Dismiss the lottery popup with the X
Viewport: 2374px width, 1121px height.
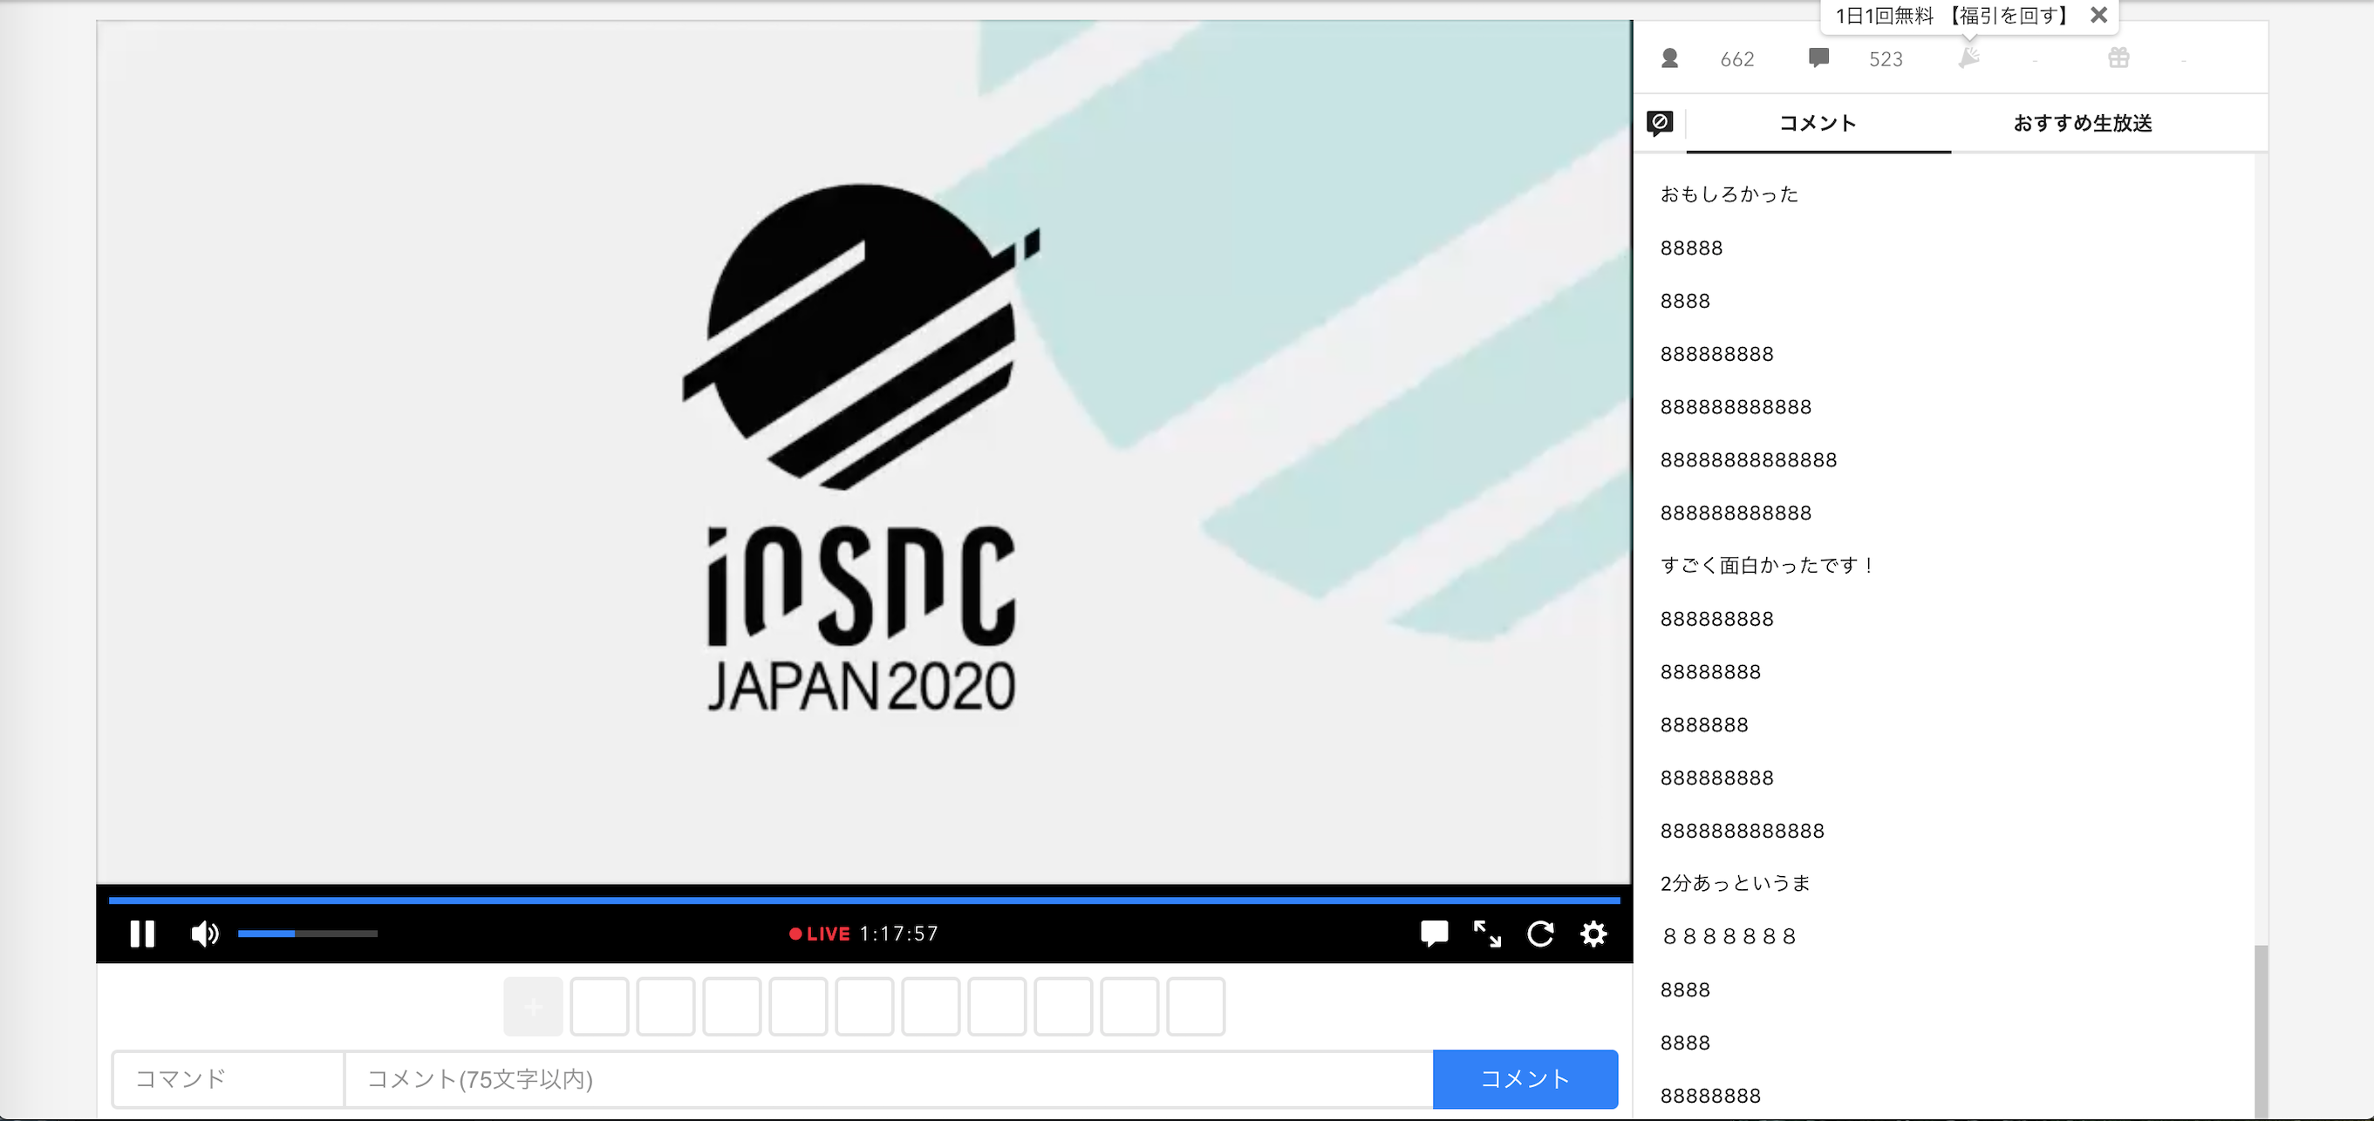pyautogui.click(x=2098, y=15)
